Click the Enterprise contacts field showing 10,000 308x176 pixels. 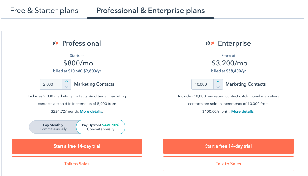click(x=202, y=84)
